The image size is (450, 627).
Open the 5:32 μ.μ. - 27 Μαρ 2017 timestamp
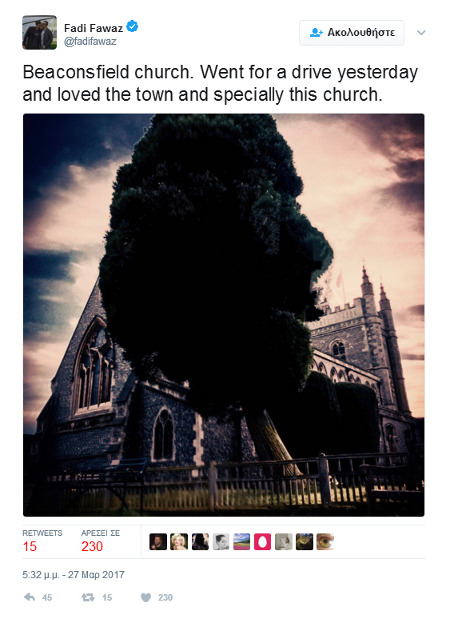[x=74, y=574]
